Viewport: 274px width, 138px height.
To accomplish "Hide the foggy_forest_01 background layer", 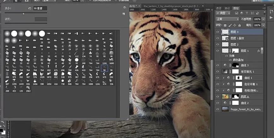I will pyautogui.click(x=217, y=109).
